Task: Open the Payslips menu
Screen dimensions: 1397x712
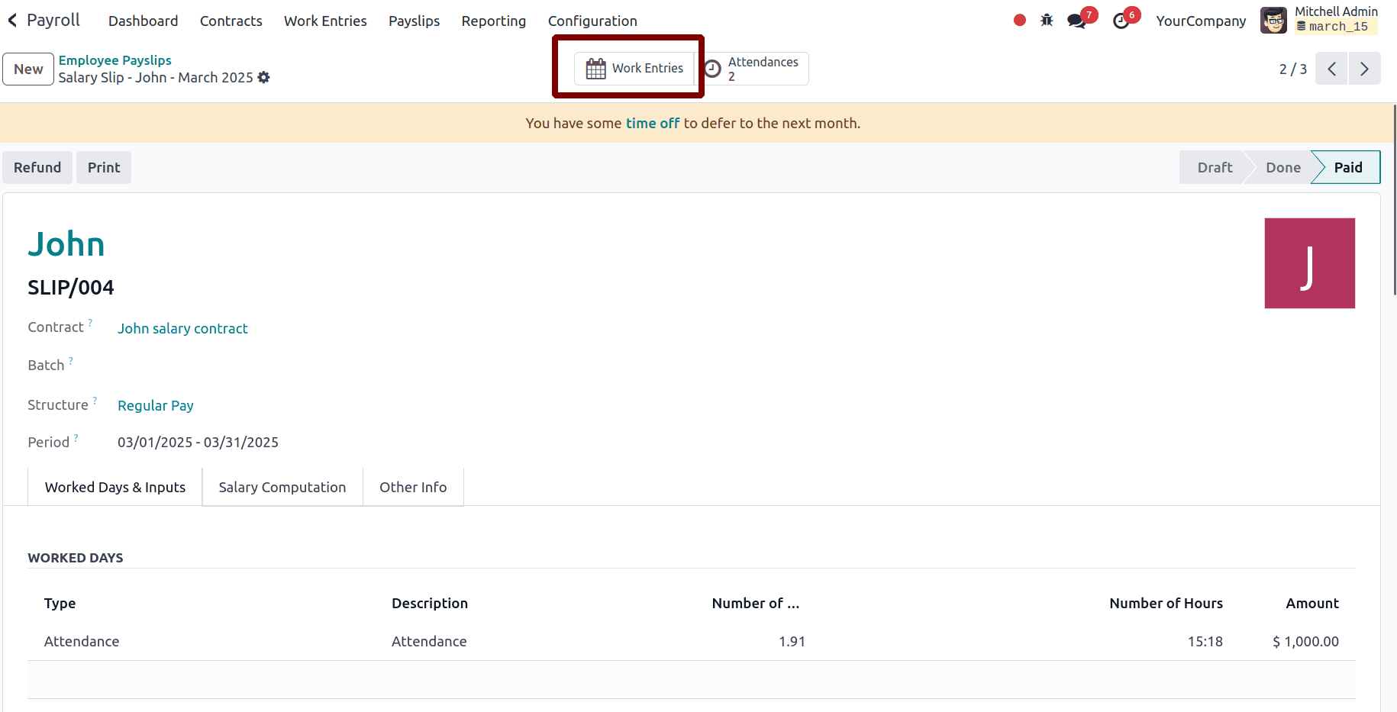Action: point(414,21)
